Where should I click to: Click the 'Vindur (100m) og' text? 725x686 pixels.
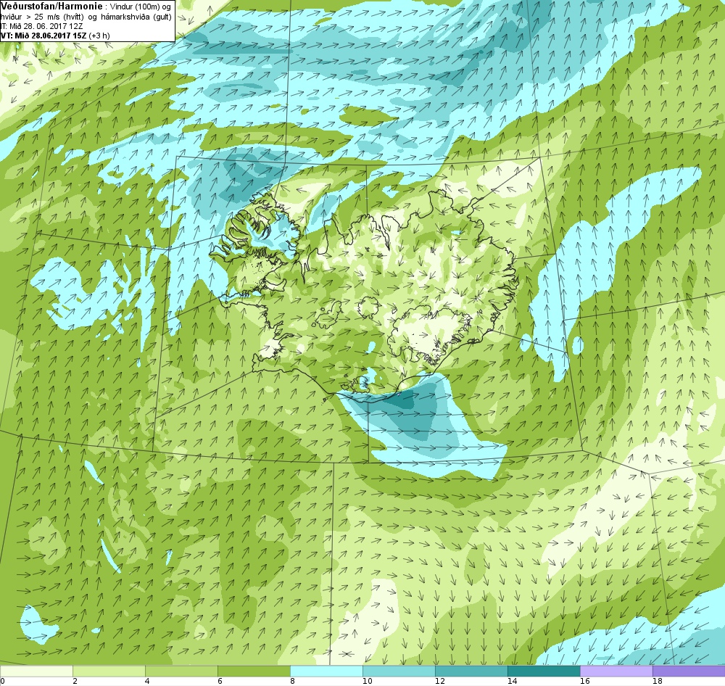click(139, 7)
